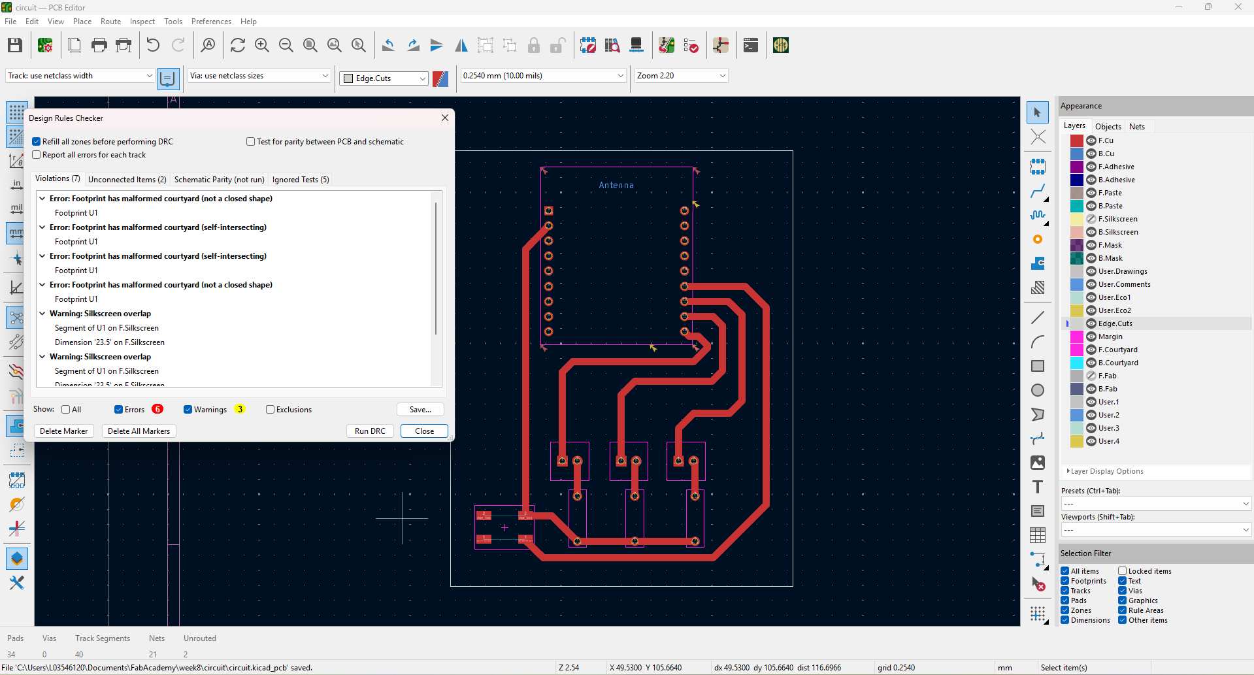Click the Print icon in toolbar
Screen dimensions: 1254x675
click(99, 45)
